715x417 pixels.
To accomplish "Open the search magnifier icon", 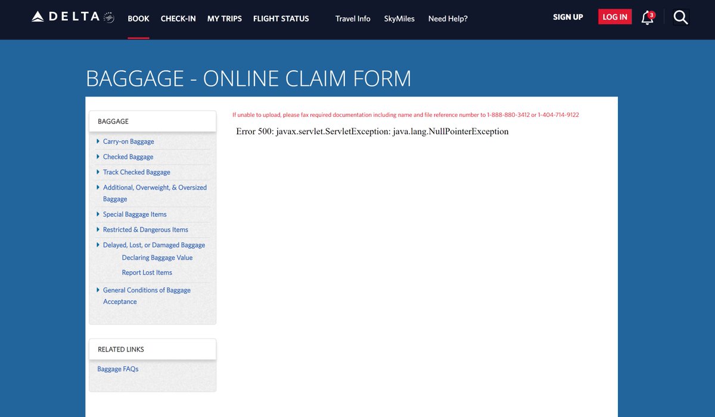I will 680,18.
